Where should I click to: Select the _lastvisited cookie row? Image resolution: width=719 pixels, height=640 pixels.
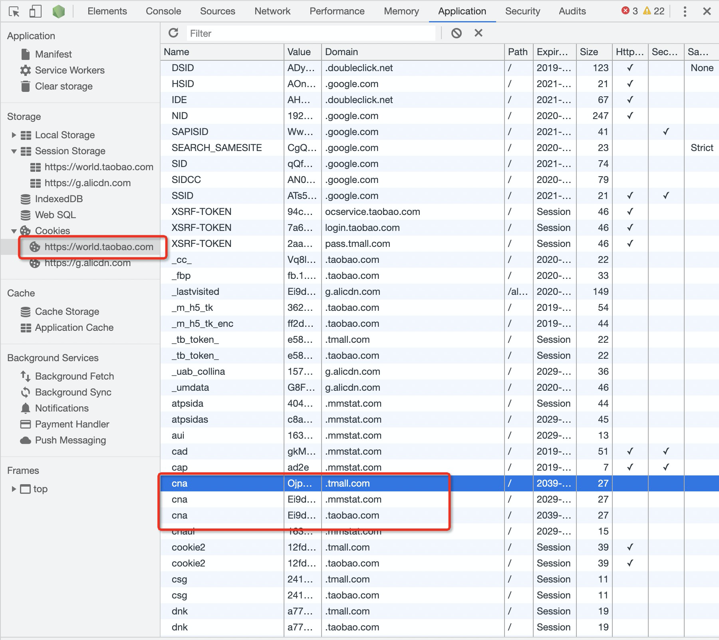coord(439,292)
